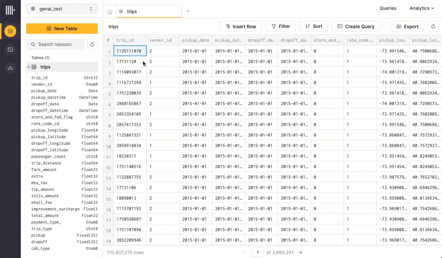Switch to the trips tab

point(132,11)
